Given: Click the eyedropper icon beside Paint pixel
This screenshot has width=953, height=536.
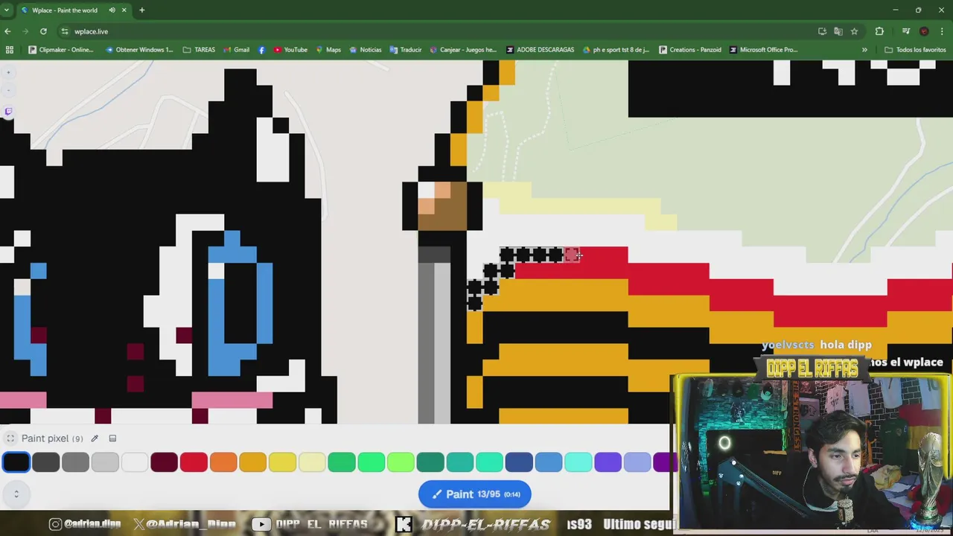Looking at the screenshot, I should pyautogui.click(x=95, y=438).
